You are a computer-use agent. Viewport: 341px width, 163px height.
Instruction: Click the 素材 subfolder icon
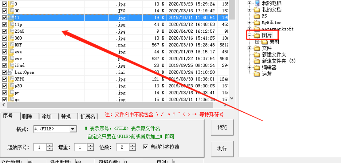[265, 42]
